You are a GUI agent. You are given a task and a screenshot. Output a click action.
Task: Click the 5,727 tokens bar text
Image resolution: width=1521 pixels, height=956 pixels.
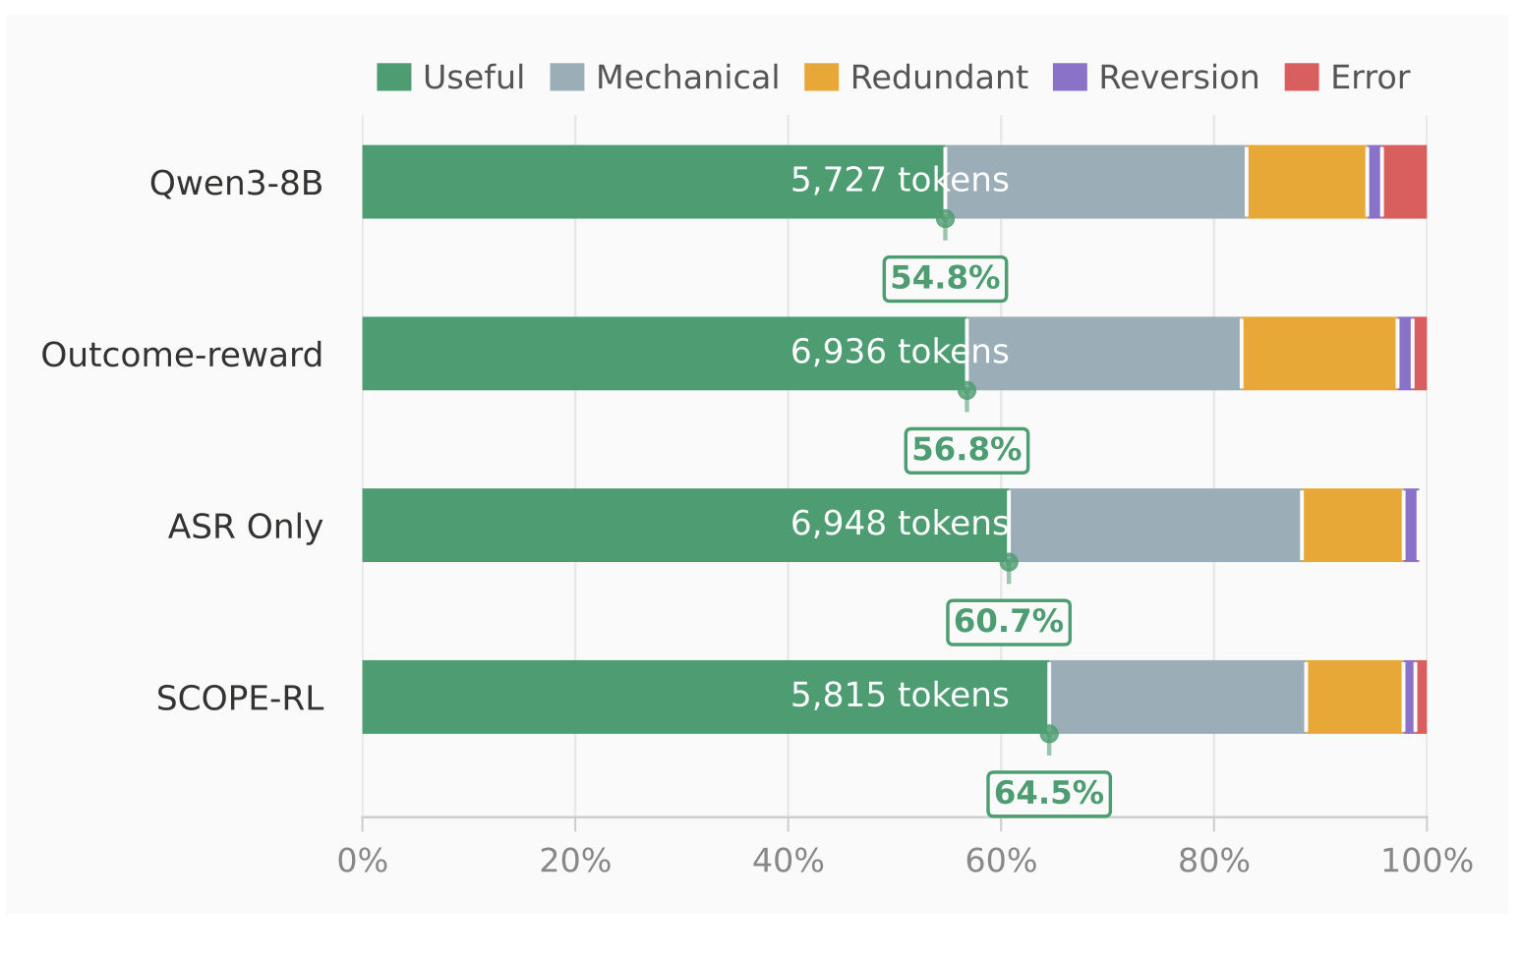click(900, 181)
